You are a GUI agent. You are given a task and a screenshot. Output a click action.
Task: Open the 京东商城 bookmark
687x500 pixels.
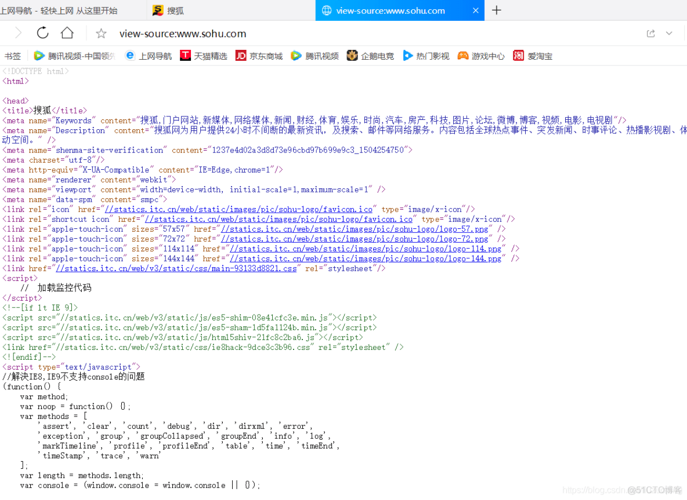click(259, 56)
